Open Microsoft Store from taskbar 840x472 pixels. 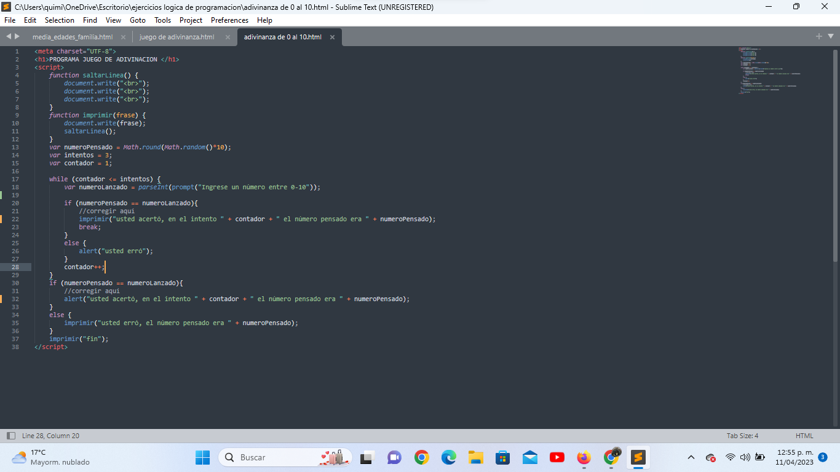(502, 457)
